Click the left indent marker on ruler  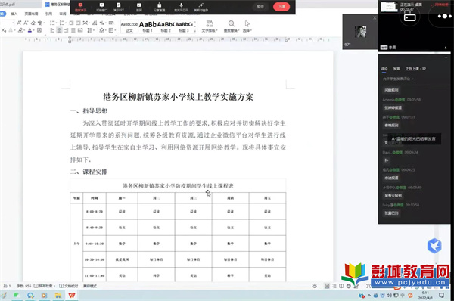tap(70, 41)
